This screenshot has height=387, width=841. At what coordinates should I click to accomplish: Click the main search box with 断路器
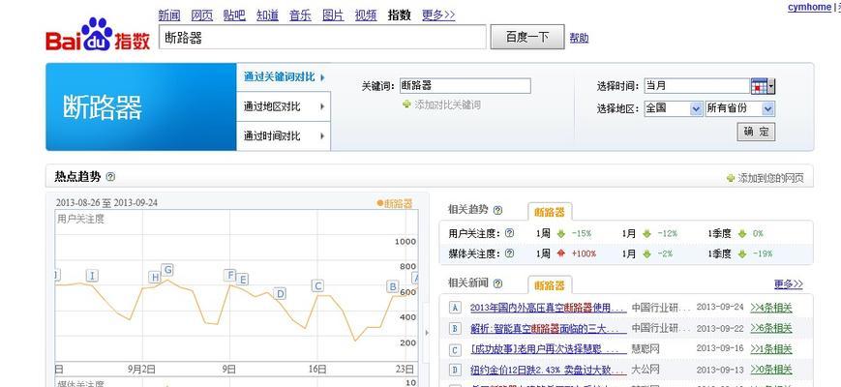[322, 37]
